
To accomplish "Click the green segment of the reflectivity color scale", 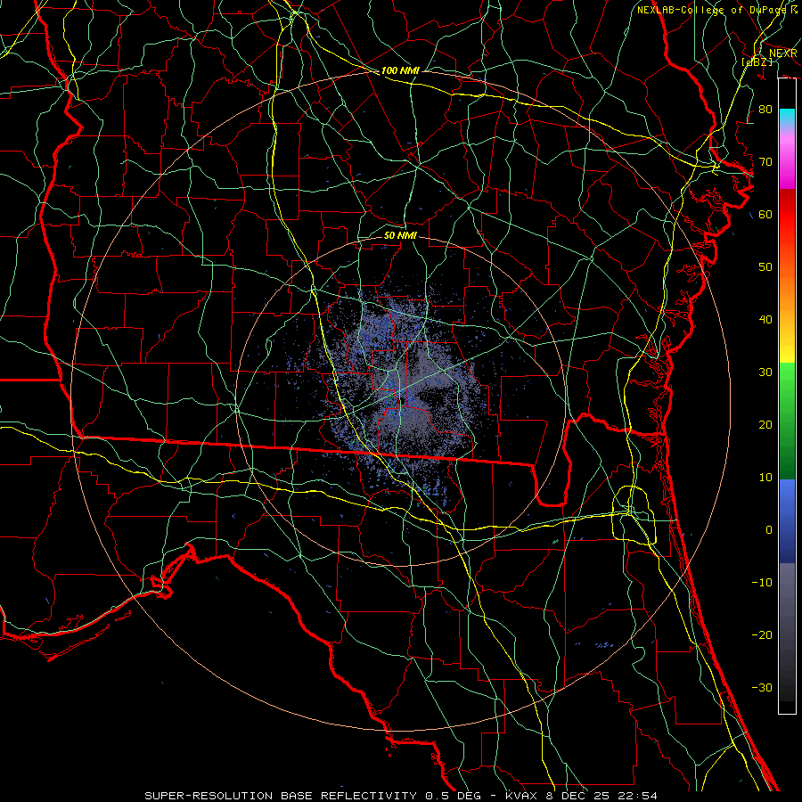I will point(787,421).
